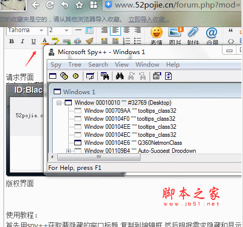The width and height of the screenshot is (243, 227).
Task: Go back with browser back arrow
Action: [x=36, y=5]
